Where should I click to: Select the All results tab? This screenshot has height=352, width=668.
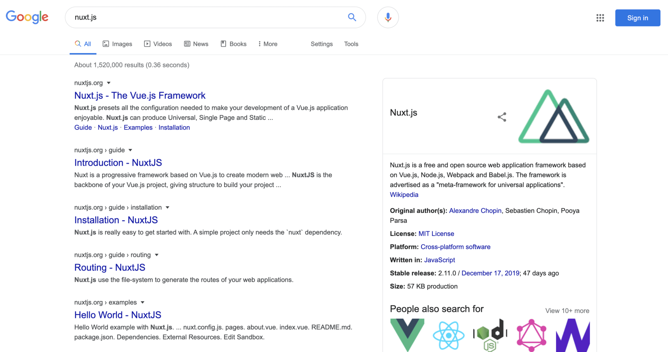pos(83,44)
